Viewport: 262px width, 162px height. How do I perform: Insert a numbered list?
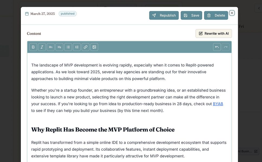click(77, 47)
